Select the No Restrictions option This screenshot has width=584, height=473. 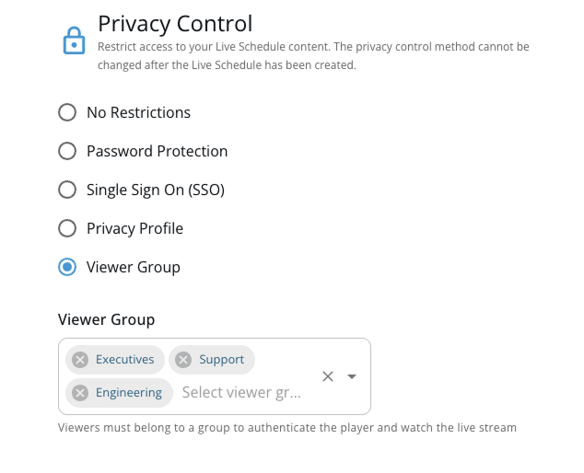(67, 112)
